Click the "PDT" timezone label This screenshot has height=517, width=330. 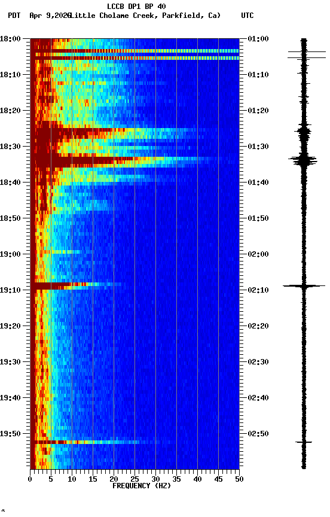click(x=14, y=16)
